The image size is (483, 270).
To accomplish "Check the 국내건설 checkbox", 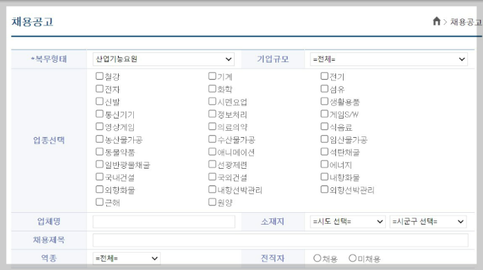I will (99, 177).
